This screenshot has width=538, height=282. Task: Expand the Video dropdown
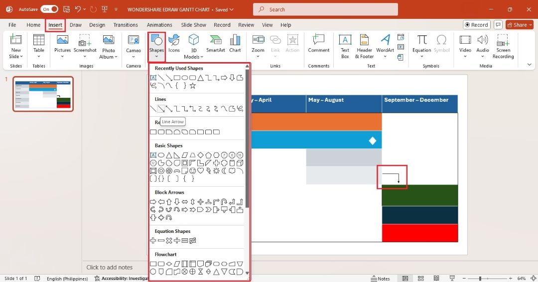465,57
